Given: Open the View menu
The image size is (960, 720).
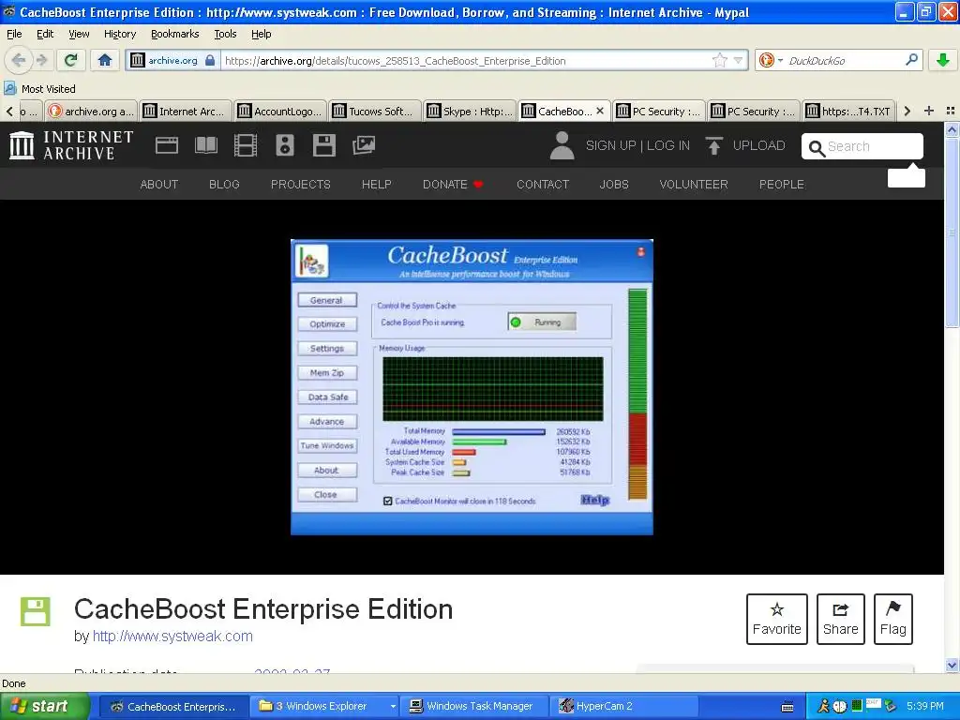Looking at the screenshot, I should 79,34.
